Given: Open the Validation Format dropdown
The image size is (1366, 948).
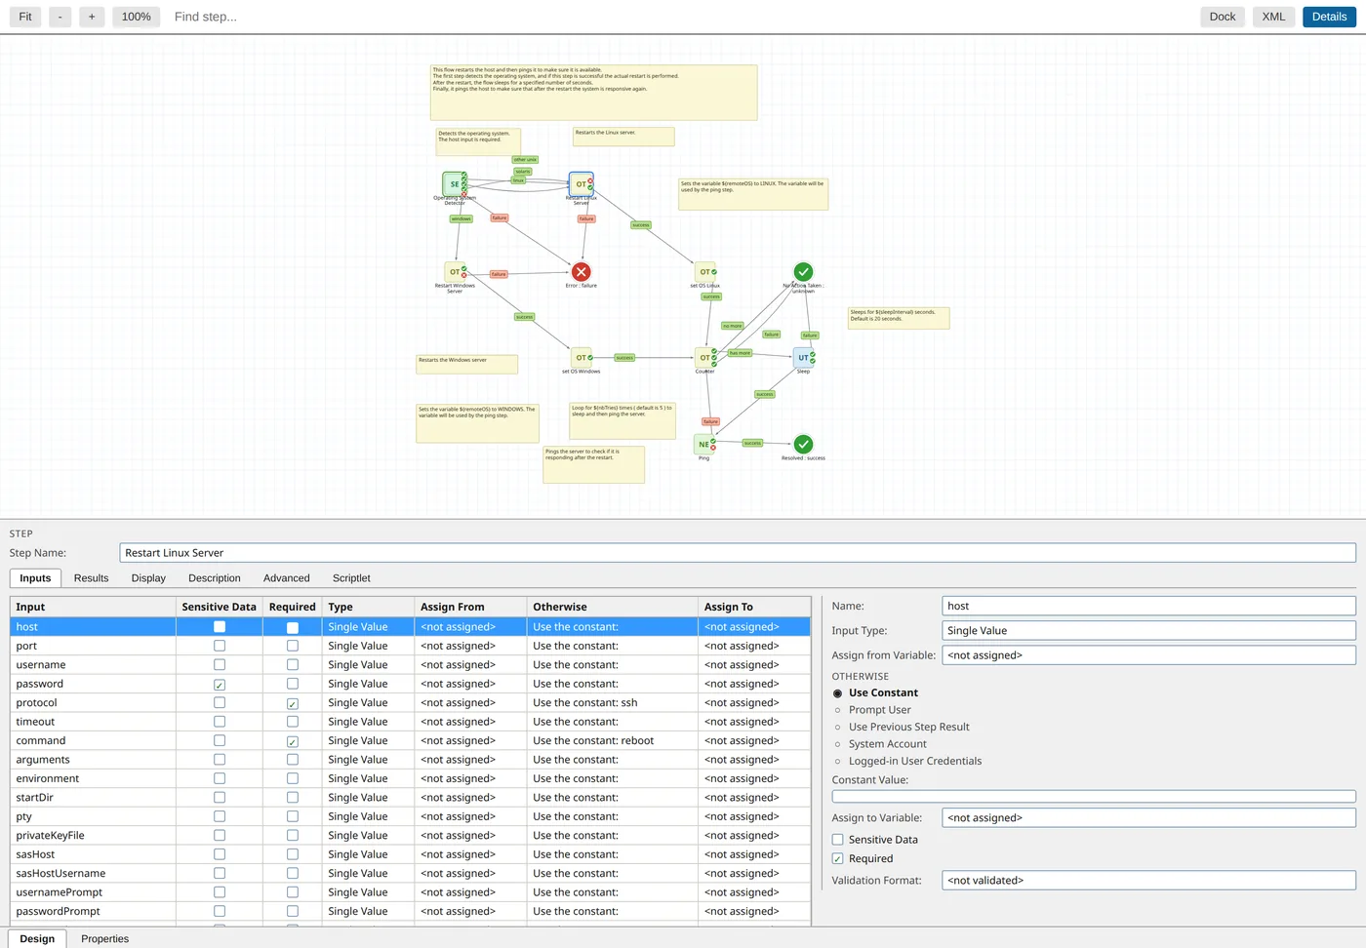Looking at the screenshot, I should pos(1148,881).
